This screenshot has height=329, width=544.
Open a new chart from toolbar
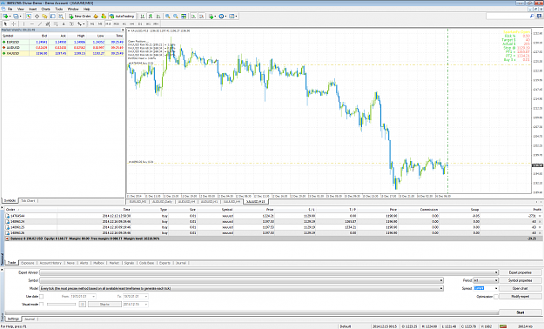tap(6, 16)
